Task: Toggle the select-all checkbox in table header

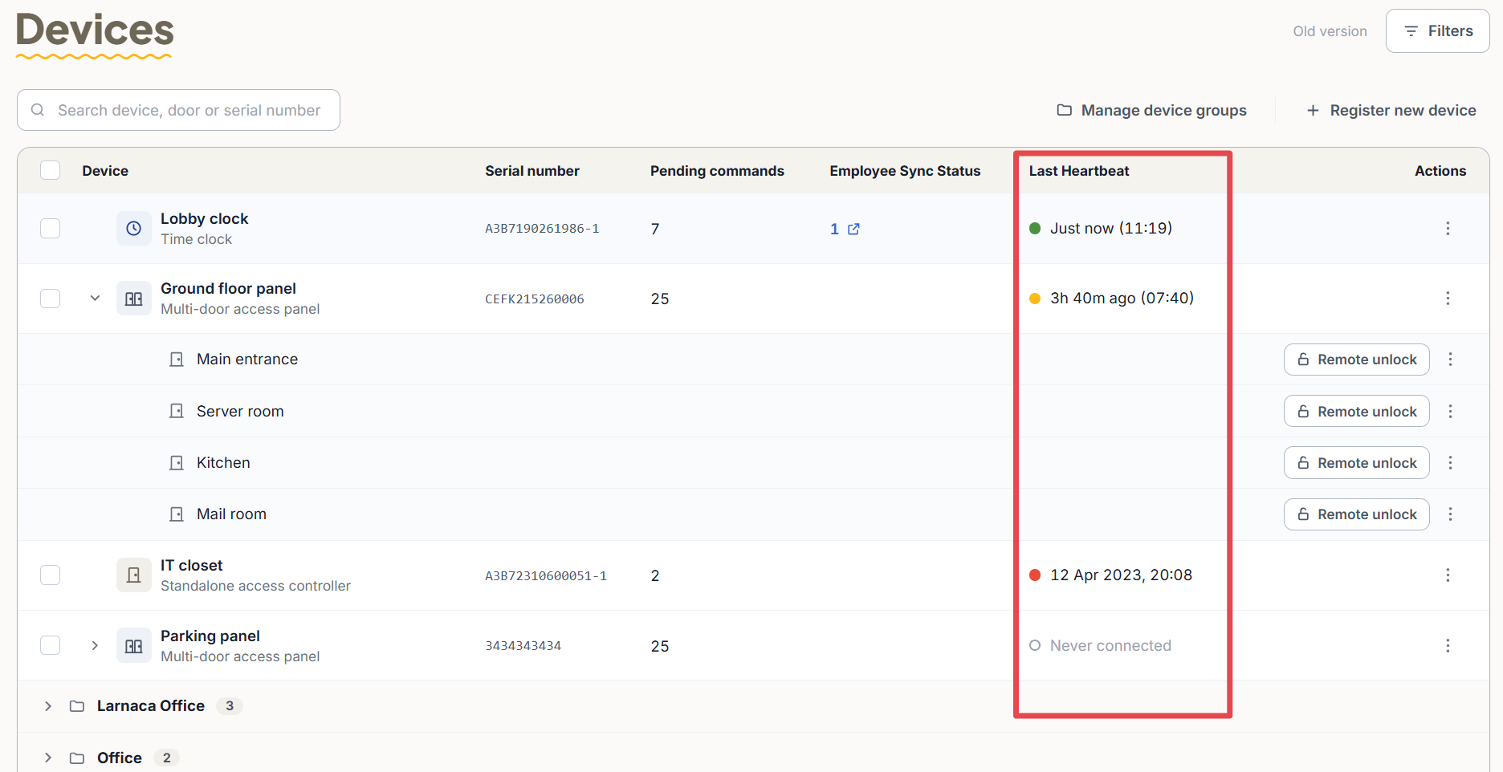Action: [51, 170]
